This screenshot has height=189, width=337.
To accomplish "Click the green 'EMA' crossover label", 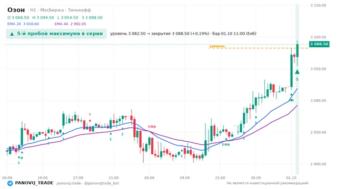I will (x=226, y=145).
